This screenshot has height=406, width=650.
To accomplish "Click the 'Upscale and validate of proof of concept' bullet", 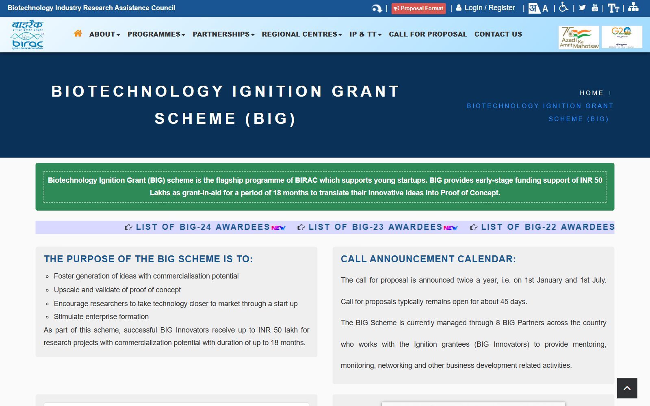I will tap(117, 290).
